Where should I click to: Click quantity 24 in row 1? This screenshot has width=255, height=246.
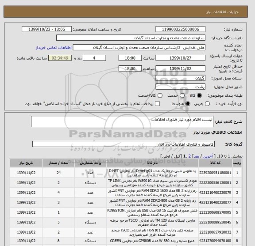[x=58, y=173]
